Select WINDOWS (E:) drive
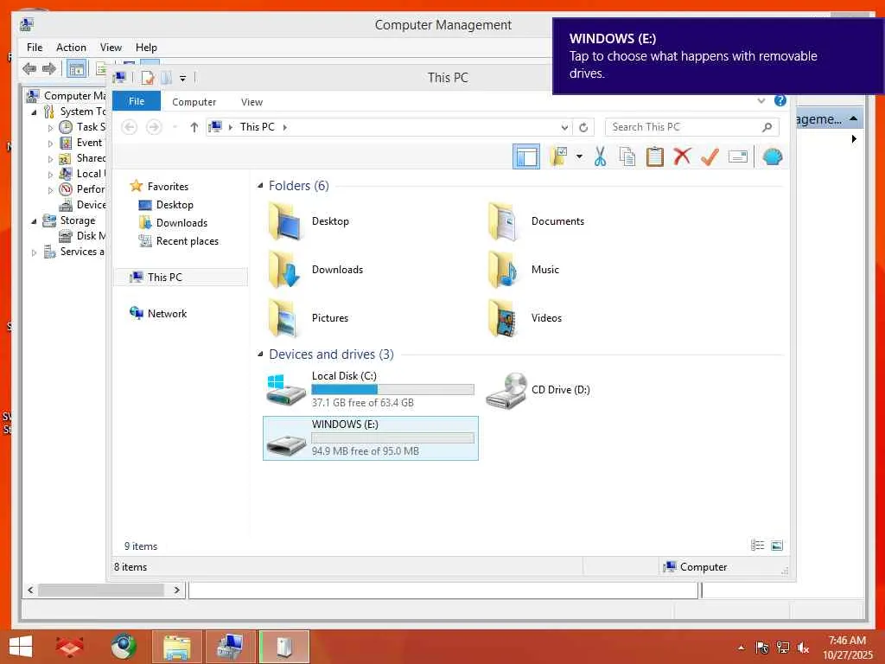Image resolution: width=885 pixels, height=664 pixels. coord(370,438)
